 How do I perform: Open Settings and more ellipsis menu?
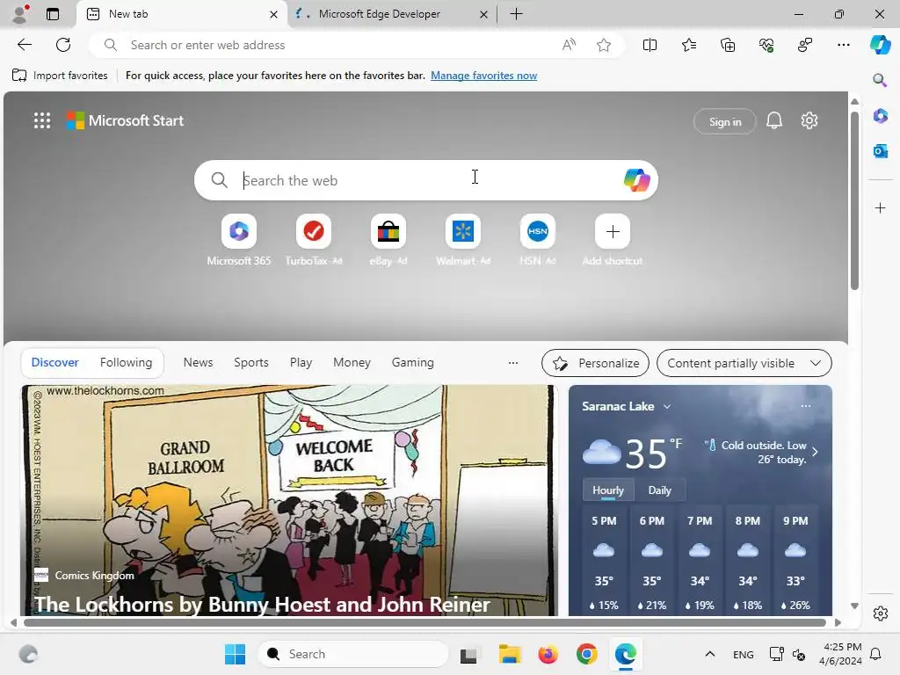pyautogui.click(x=843, y=45)
